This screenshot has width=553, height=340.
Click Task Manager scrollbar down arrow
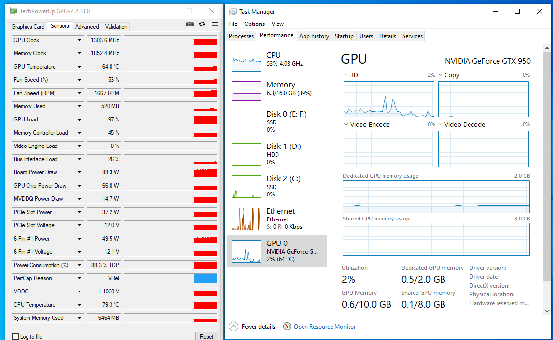click(x=547, y=311)
